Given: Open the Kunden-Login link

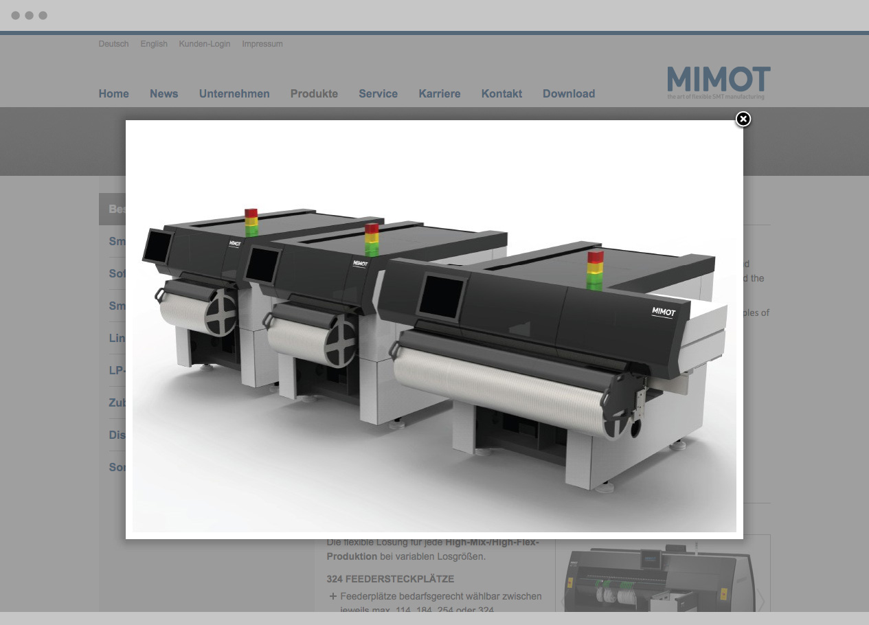Looking at the screenshot, I should pos(205,44).
